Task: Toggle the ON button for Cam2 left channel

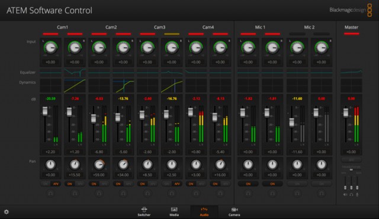Action: click(94, 184)
